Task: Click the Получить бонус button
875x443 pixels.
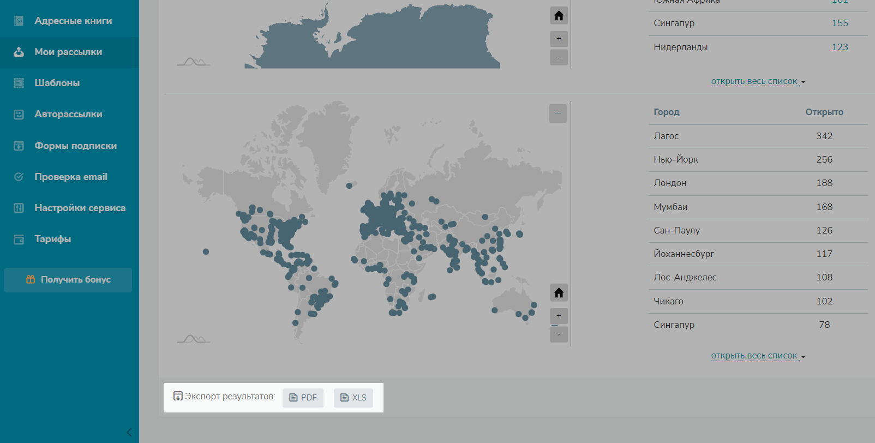Action: click(68, 280)
